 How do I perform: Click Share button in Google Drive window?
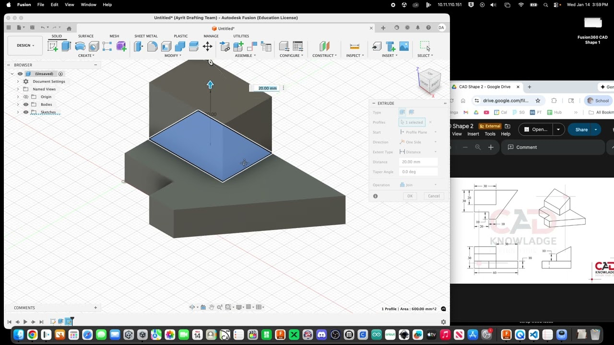tap(581, 129)
